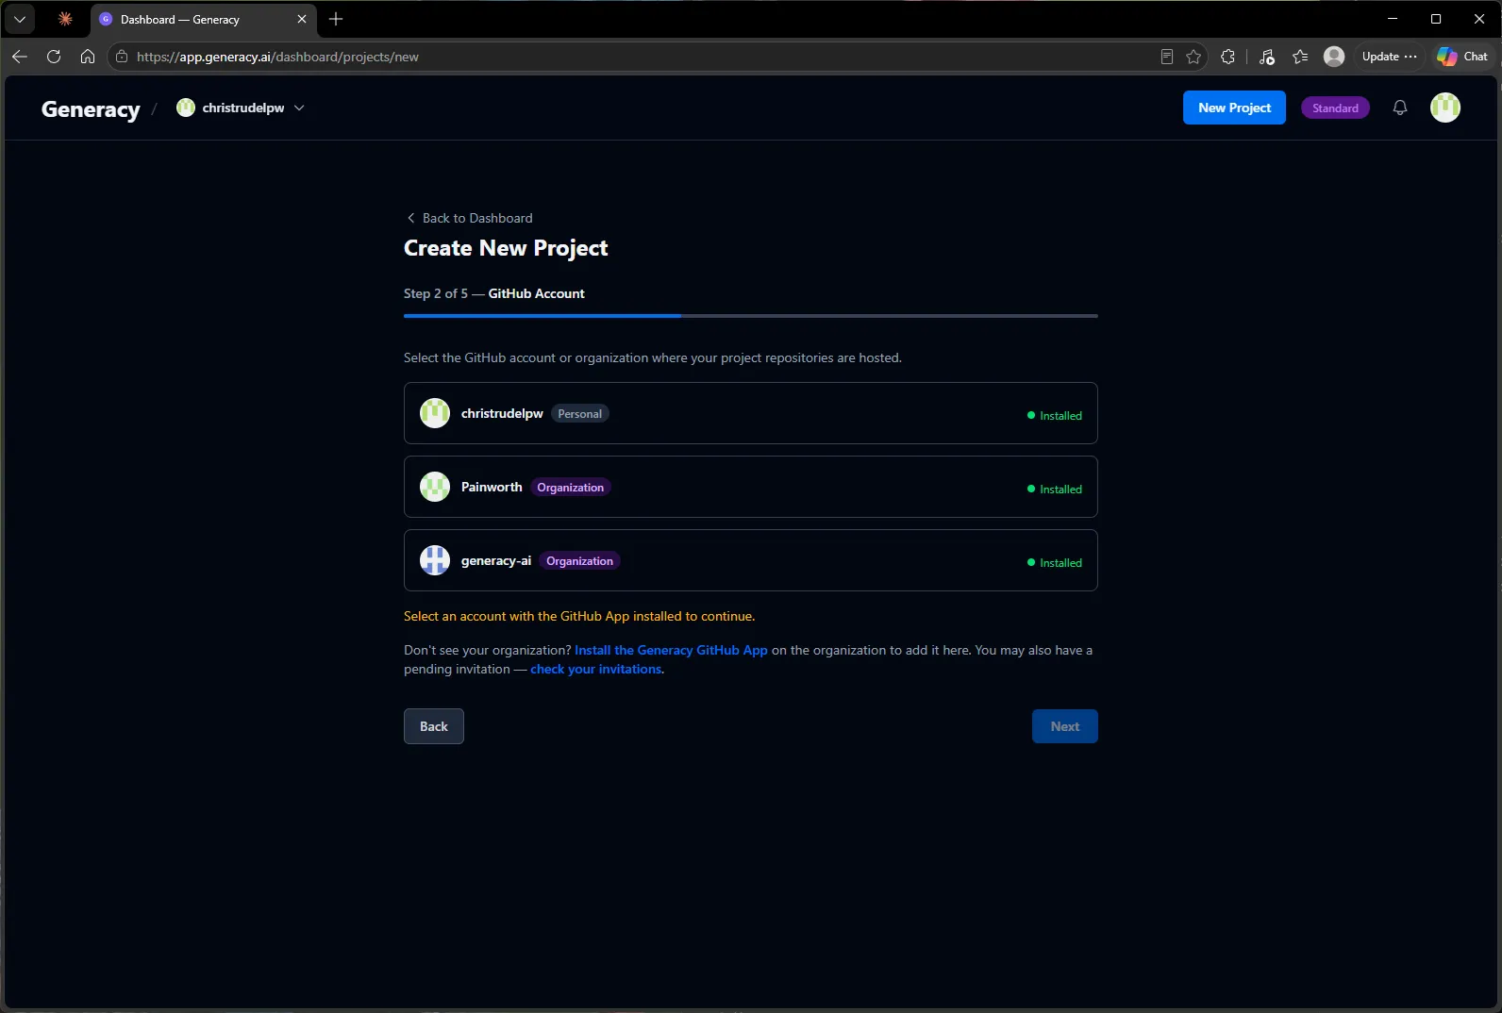Screen dimensions: 1502x1013
Task: Reload the page with the refresh icon
Action: click(x=54, y=57)
